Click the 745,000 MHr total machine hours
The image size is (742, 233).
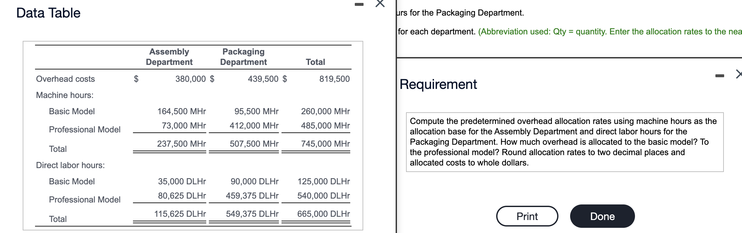click(x=325, y=144)
